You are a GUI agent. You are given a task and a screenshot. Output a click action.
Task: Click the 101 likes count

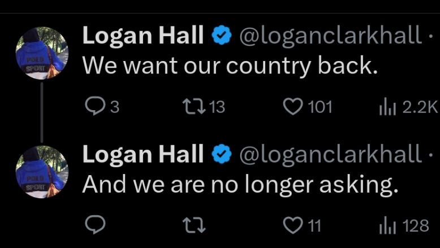(320, 107)
